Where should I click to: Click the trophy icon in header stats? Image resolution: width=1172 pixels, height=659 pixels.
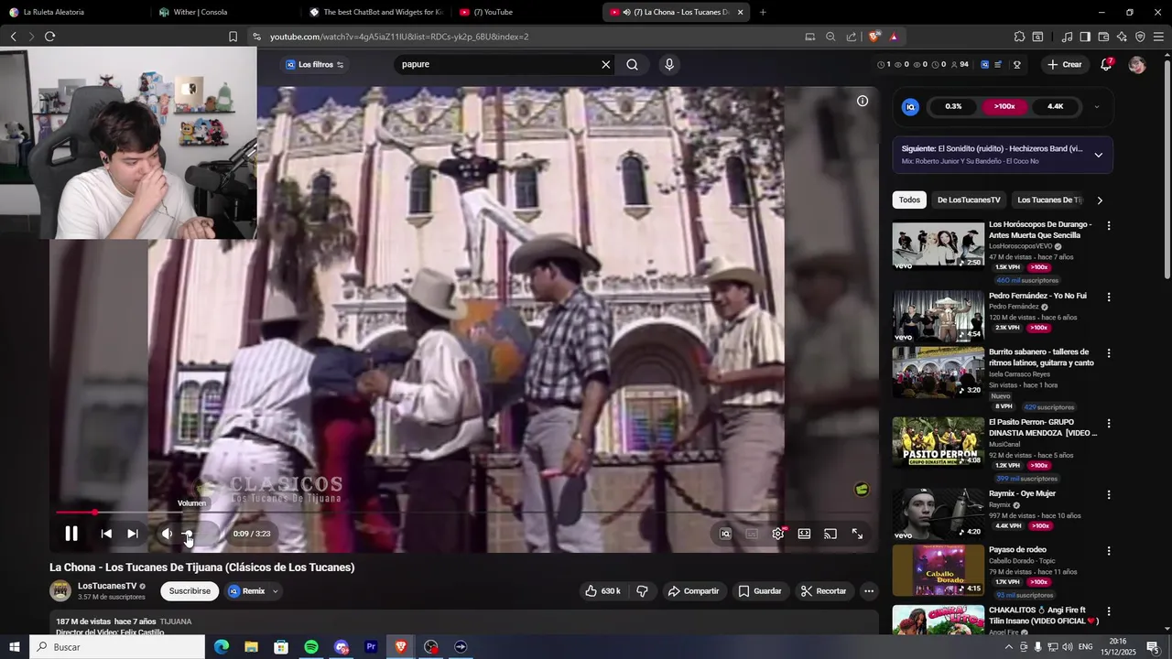click(x=1017, y=65)
